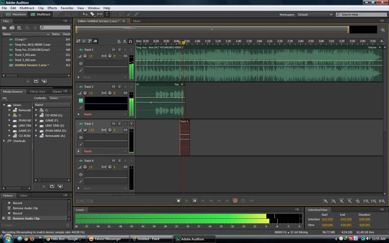Toggle snapping with the magnet icon
Viewport: 389px width, 243px height.
point(130,41)
